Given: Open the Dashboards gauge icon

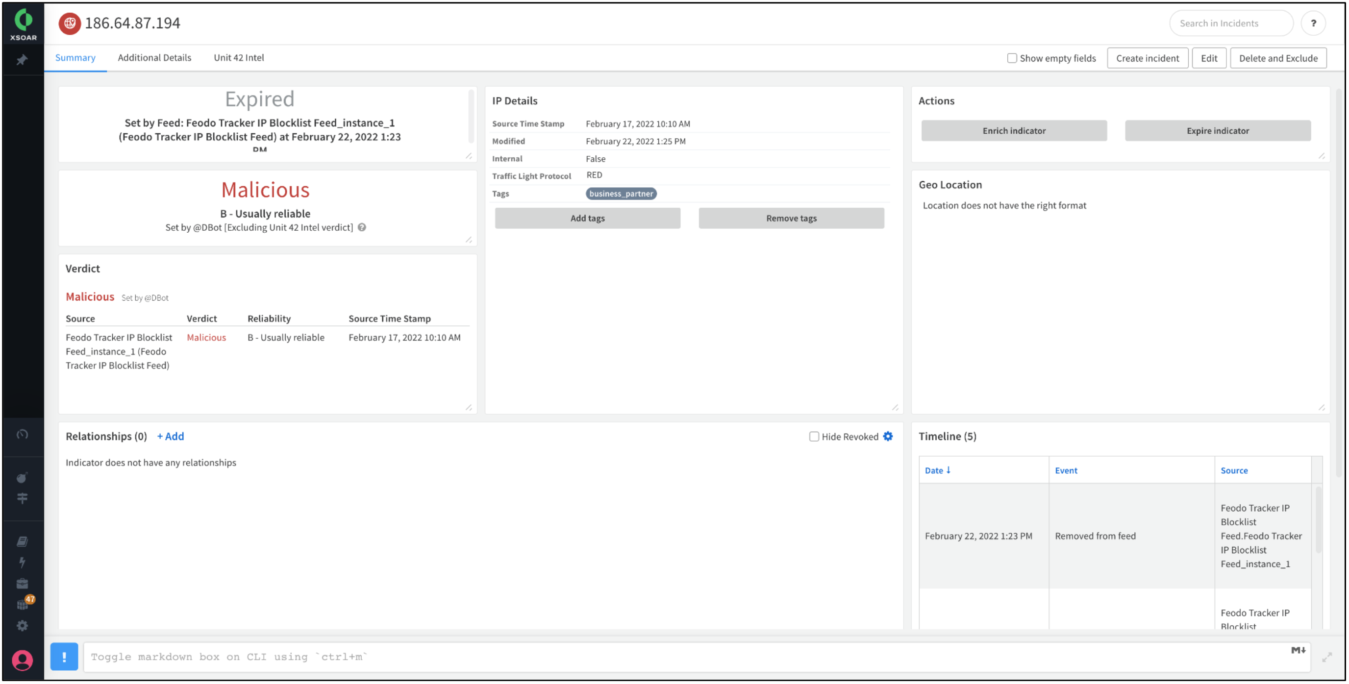Looking at the screenshot, I should 22,435.
